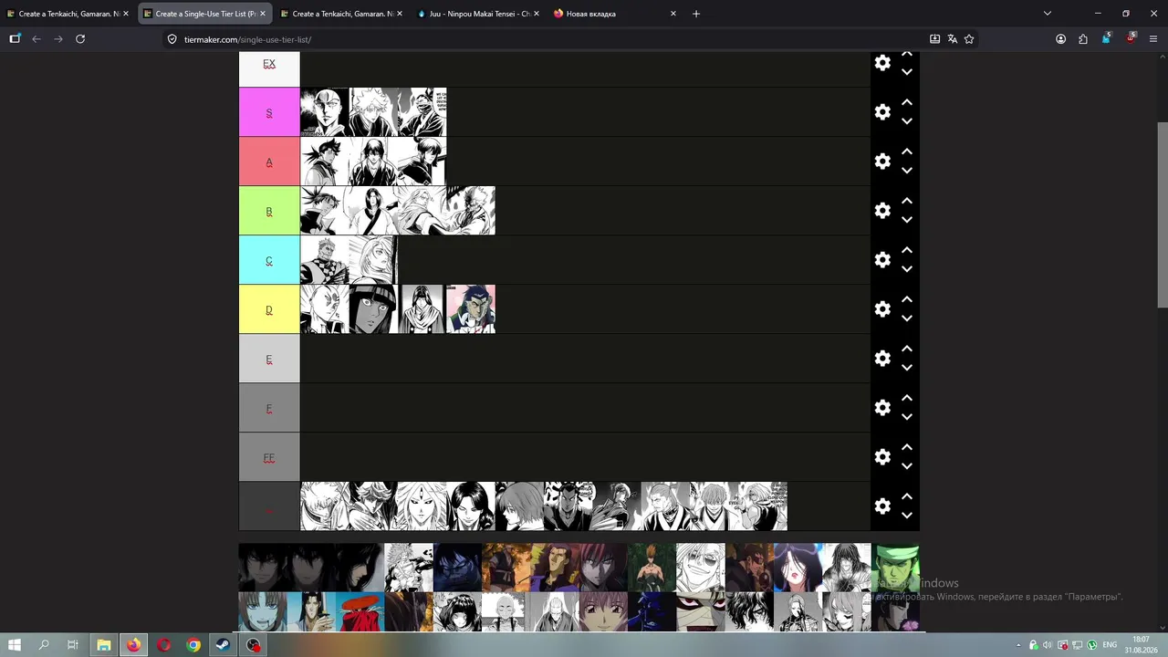
Task: Move the D tier row down
Action: (907, 318)
